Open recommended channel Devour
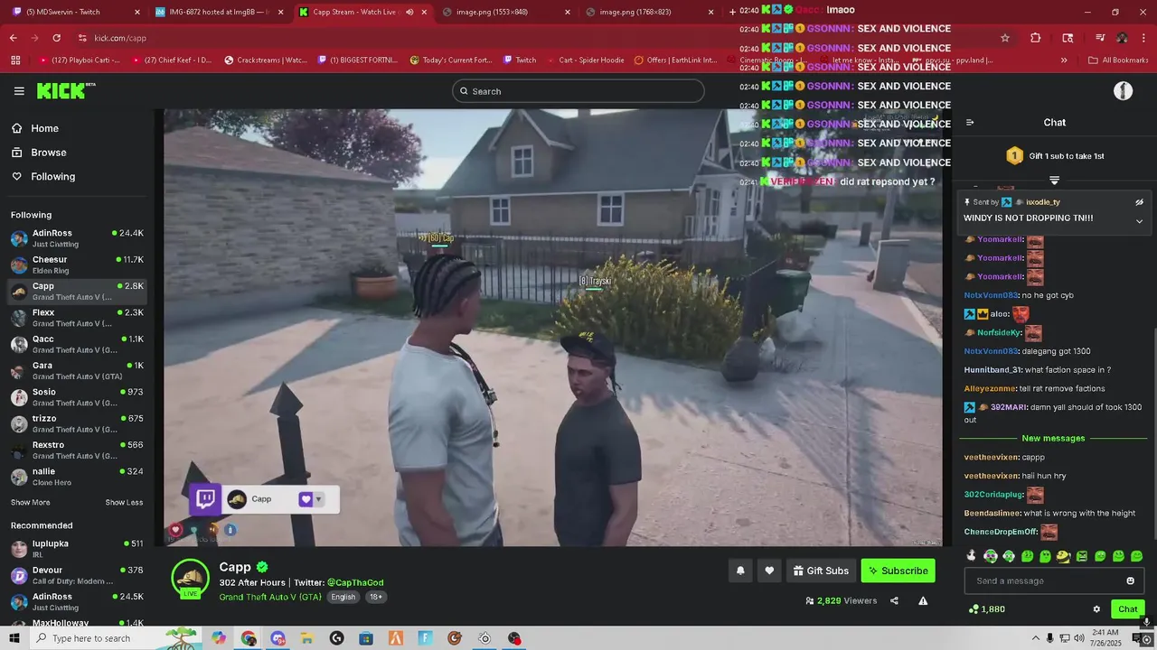 [77, 575]
